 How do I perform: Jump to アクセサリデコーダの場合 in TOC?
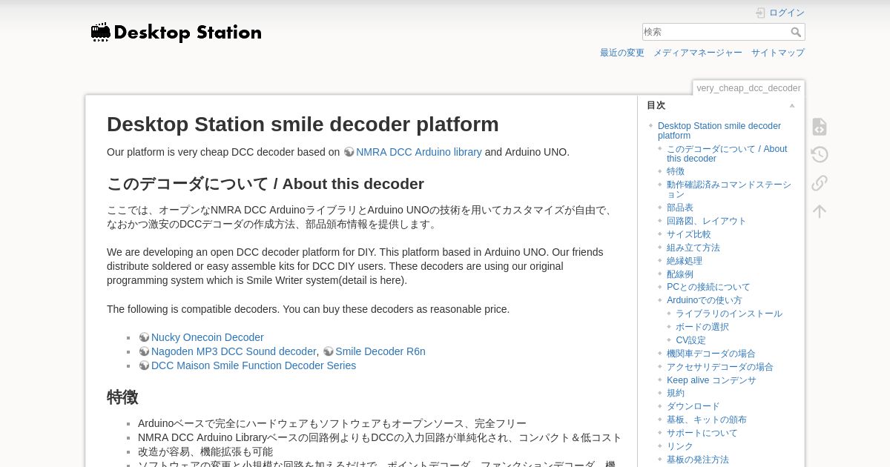click(720, 367)
